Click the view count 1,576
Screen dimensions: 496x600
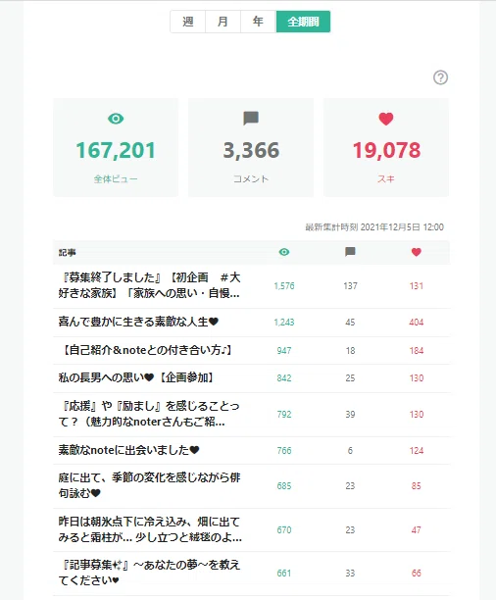coord(284,286)
